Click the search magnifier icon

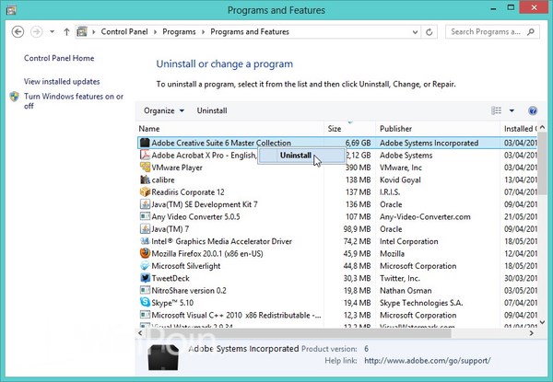(531, 31)
